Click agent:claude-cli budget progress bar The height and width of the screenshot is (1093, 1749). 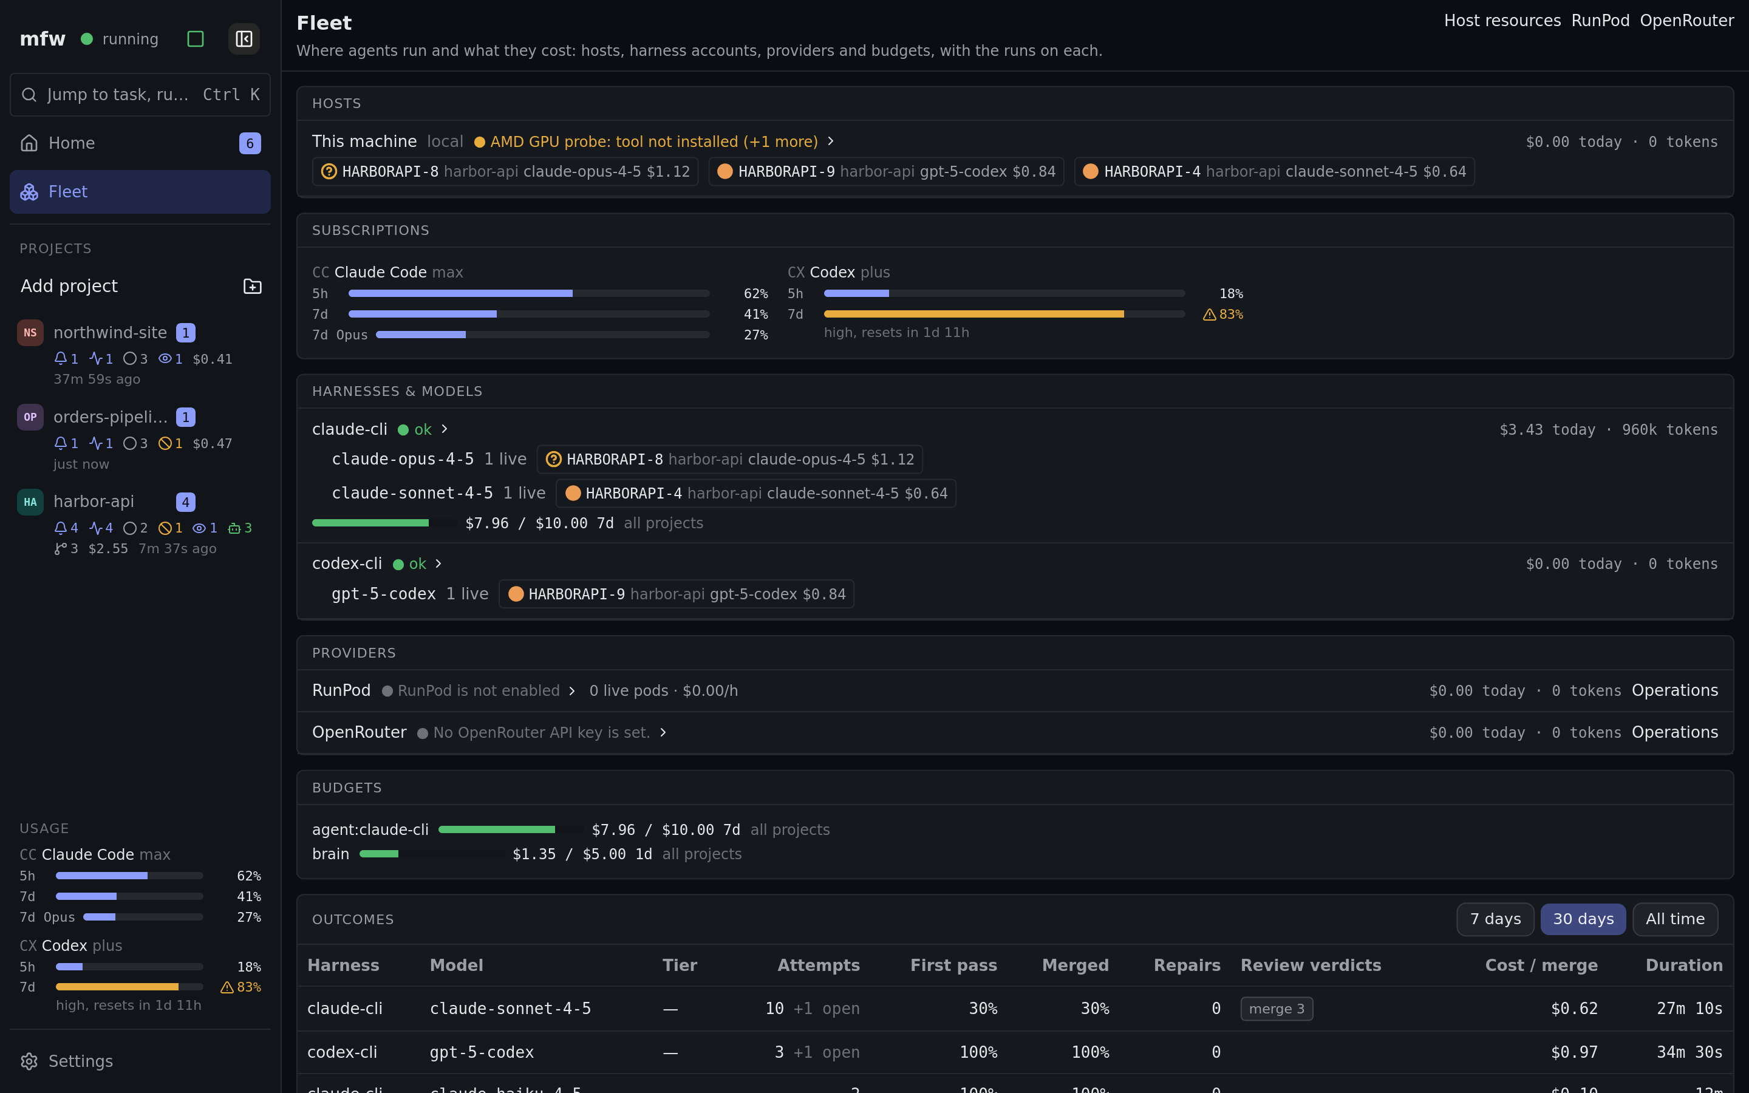(510, 830)
